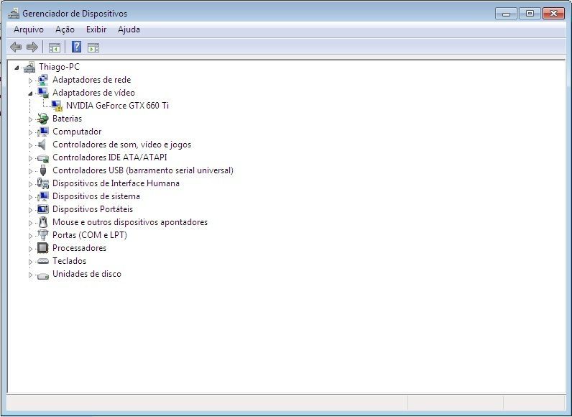572x417 pixels.
Task: Expand Dispositivos Portáteis
Action: pos(30,210)
